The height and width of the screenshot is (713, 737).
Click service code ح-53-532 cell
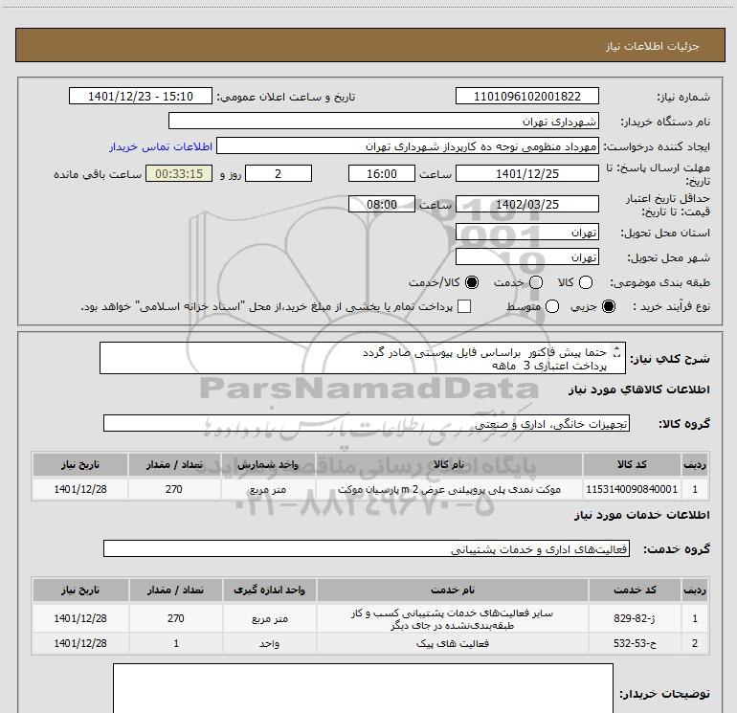pos(635,643)
